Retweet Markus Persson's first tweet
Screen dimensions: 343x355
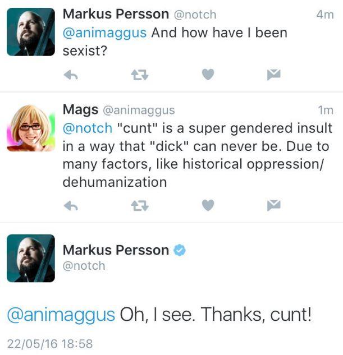139,75
